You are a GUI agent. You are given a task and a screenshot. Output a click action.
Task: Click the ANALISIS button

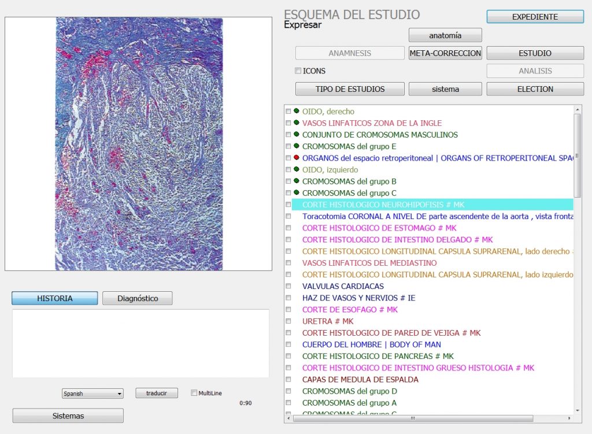coord(535,71)
